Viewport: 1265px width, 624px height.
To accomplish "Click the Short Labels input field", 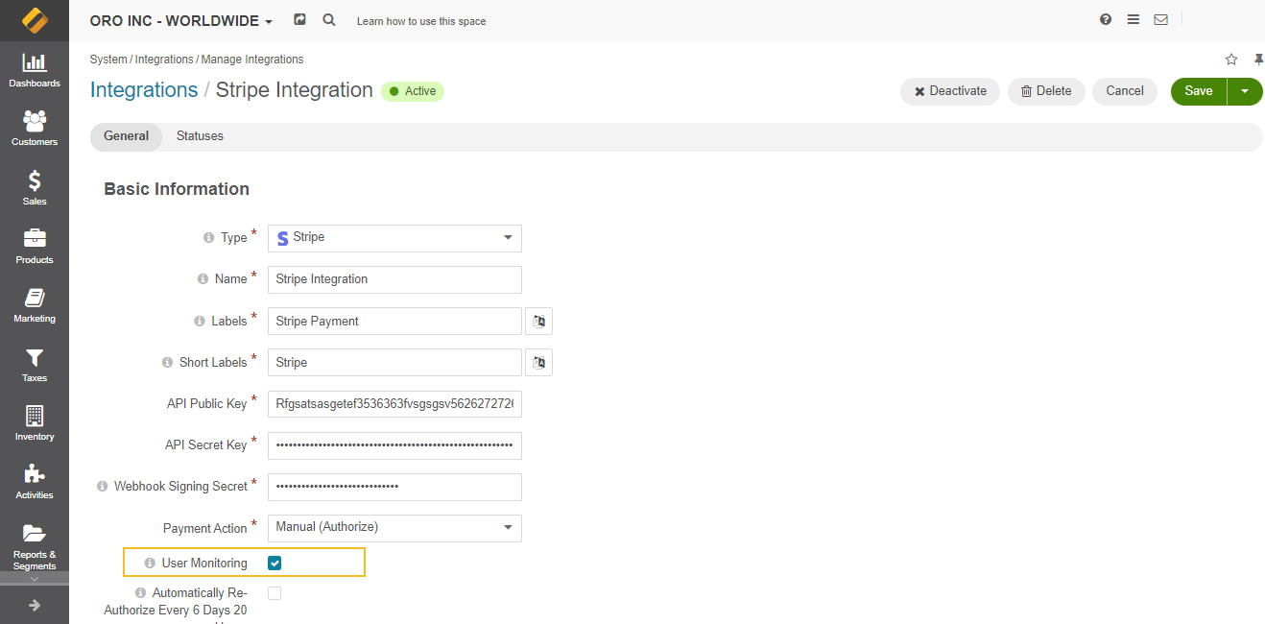I will [x=394, y=362].
